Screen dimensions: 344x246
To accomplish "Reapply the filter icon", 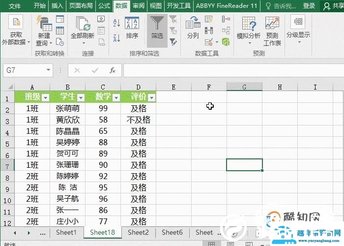I will click(x=173, y=31).
